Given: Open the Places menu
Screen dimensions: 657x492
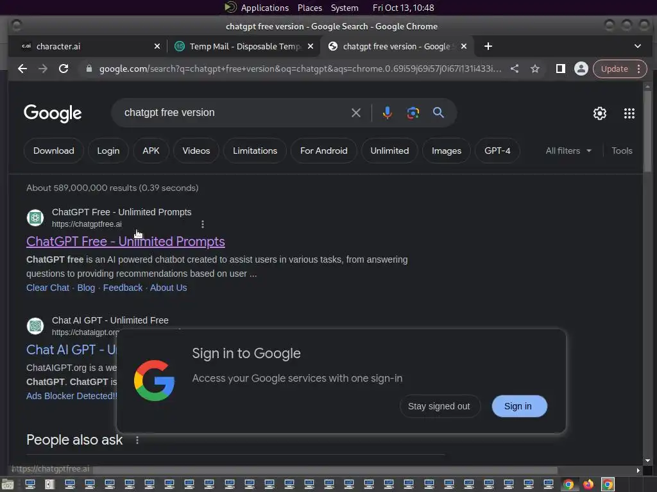Looking at the screenshot, I should tap(310, 8).
